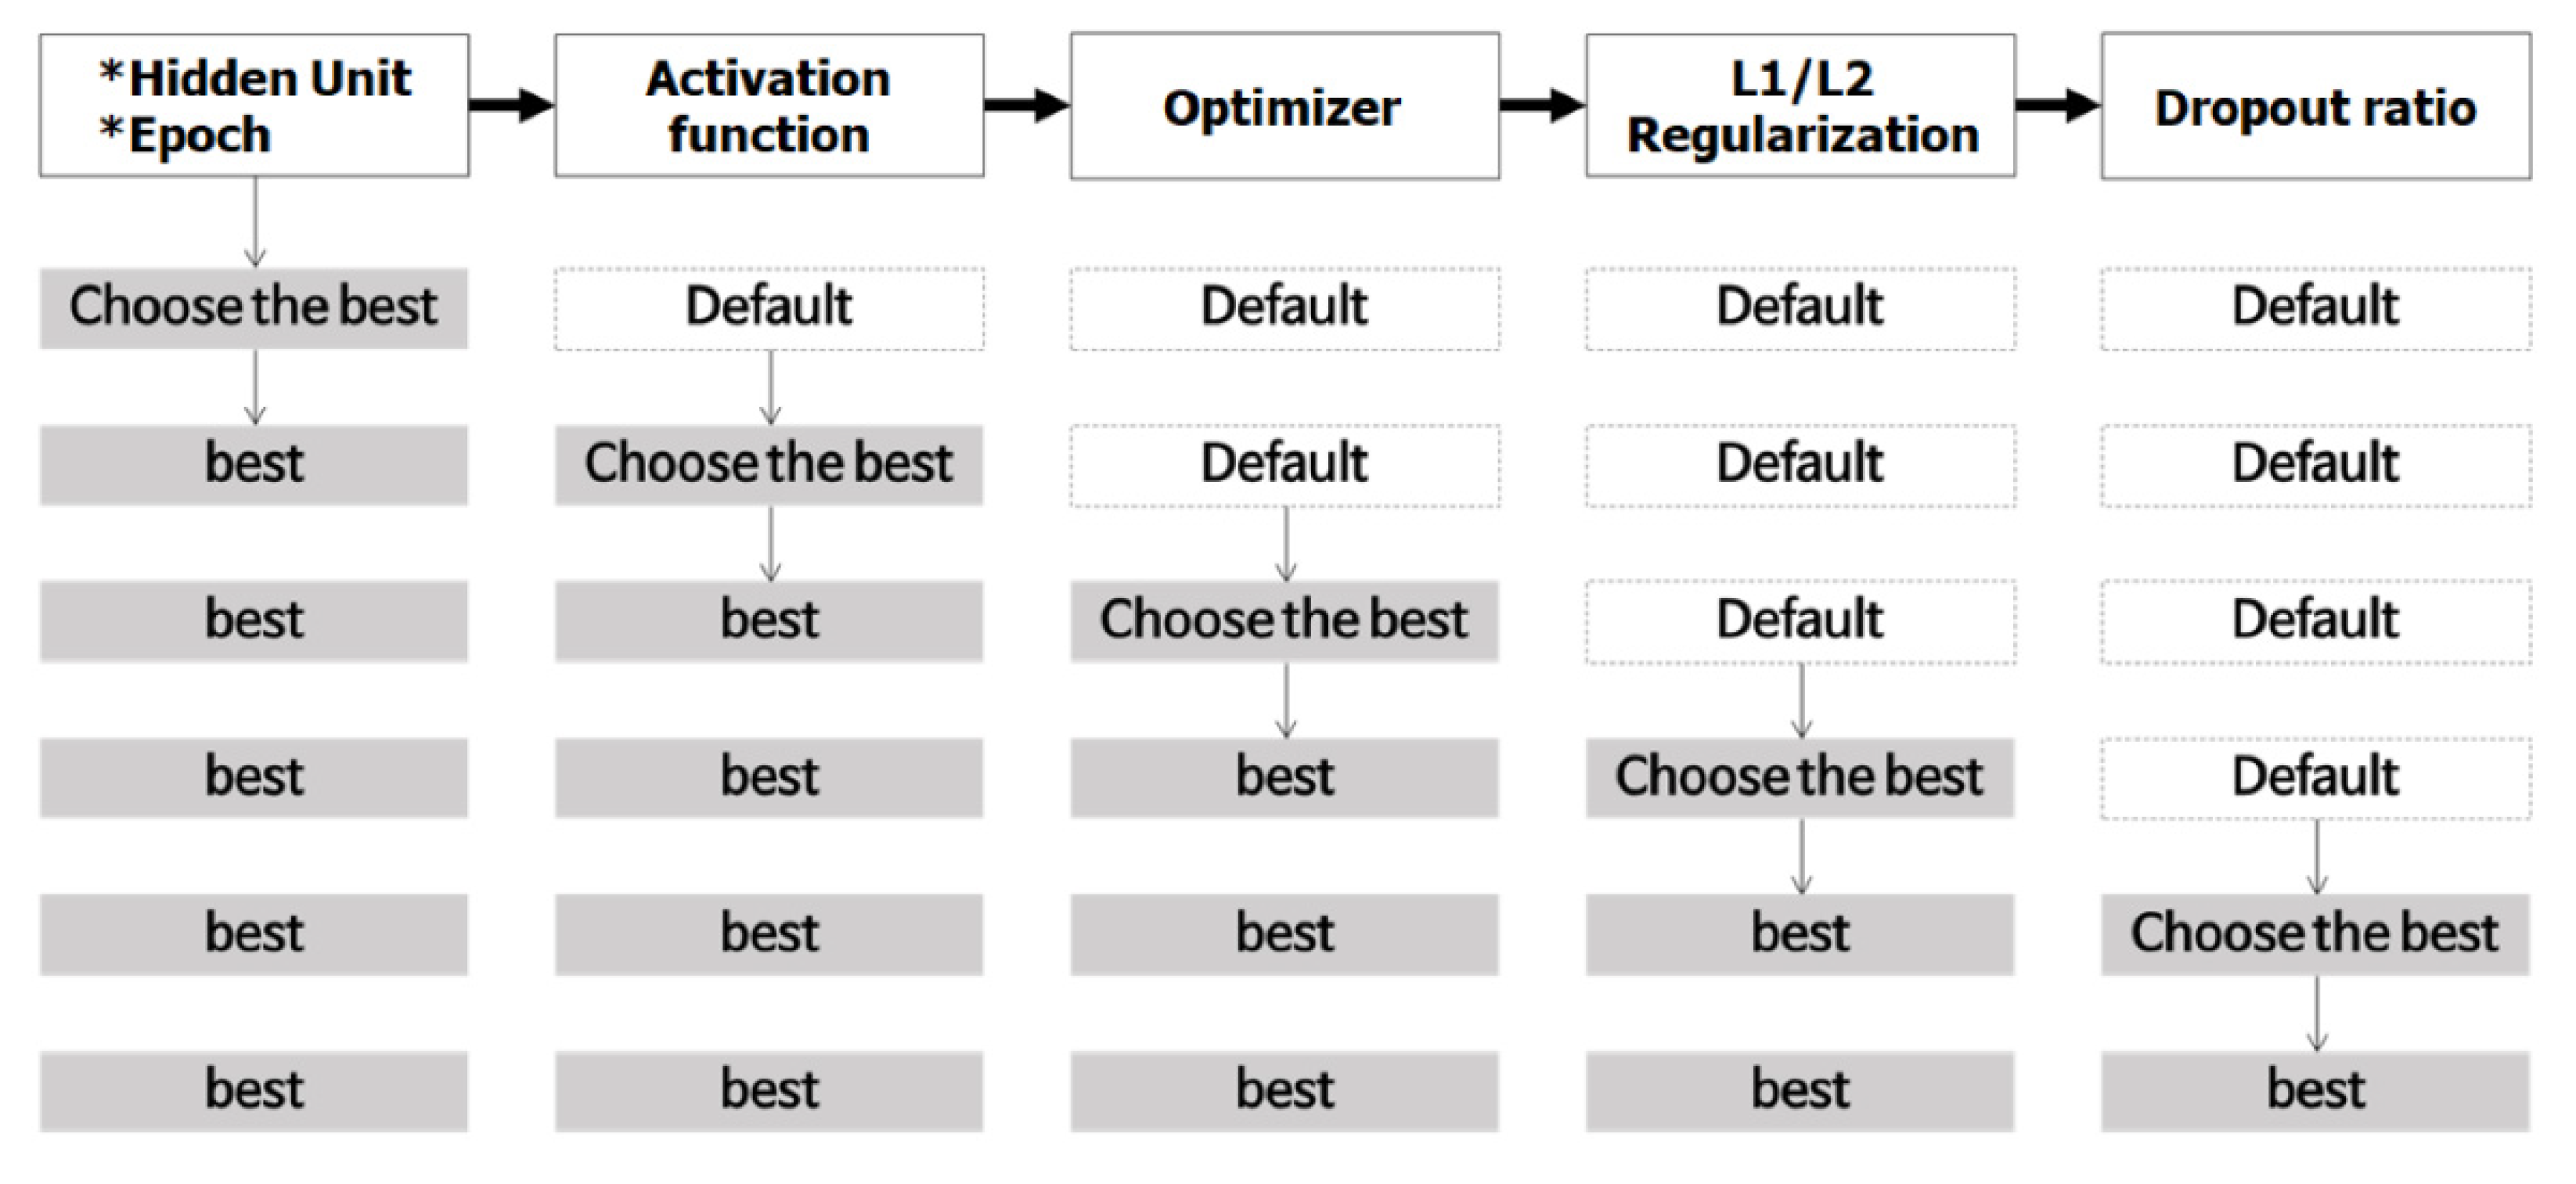Click the bottom 'best' box in Dropout ratio column
Screen dimensions: 2576x1184
tap(2316, 1090)
